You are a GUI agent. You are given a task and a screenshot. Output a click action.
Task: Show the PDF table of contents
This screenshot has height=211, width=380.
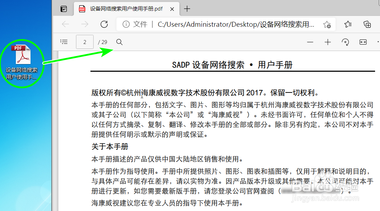click(x=64, y=42)
